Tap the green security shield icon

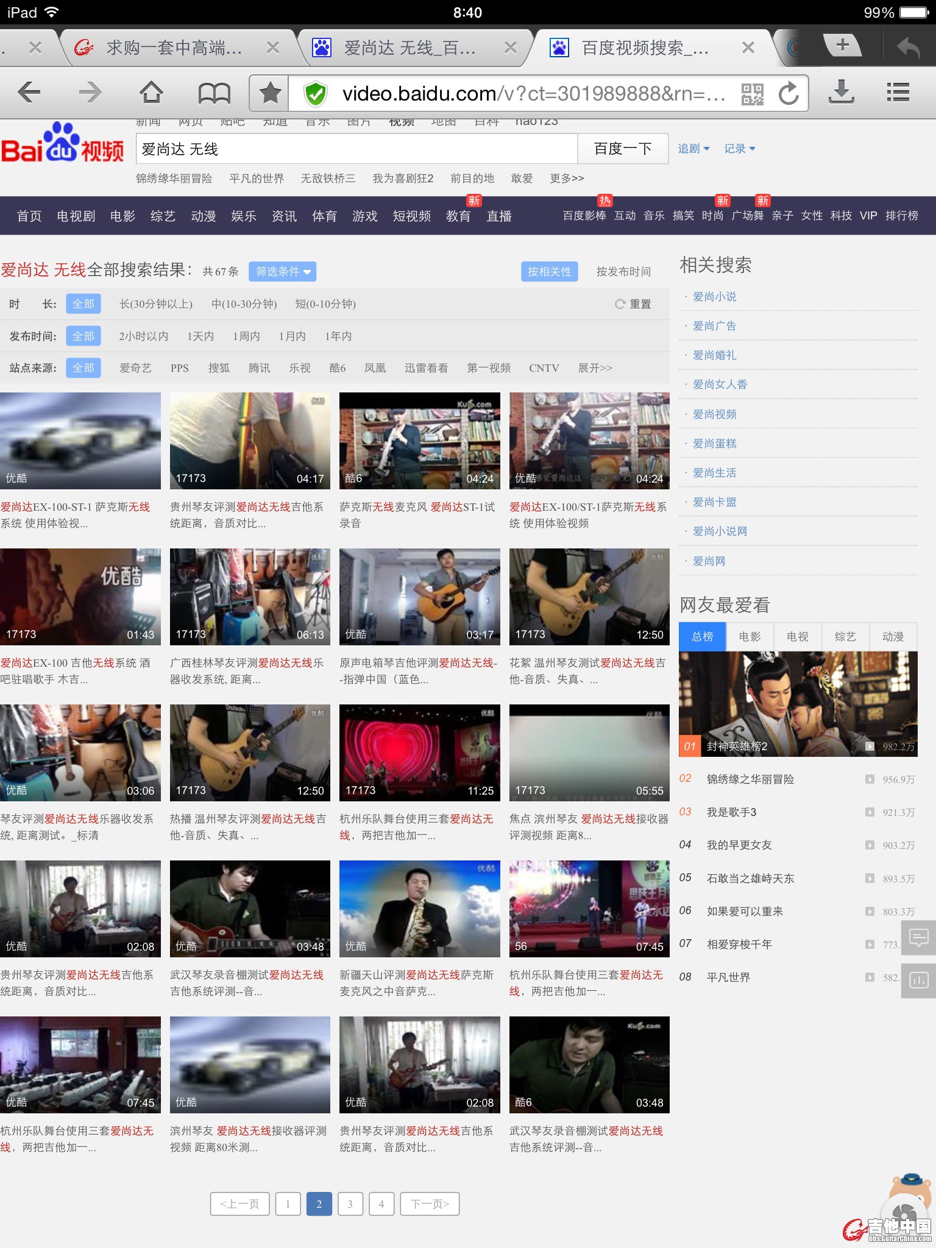(x=315, y=94)
